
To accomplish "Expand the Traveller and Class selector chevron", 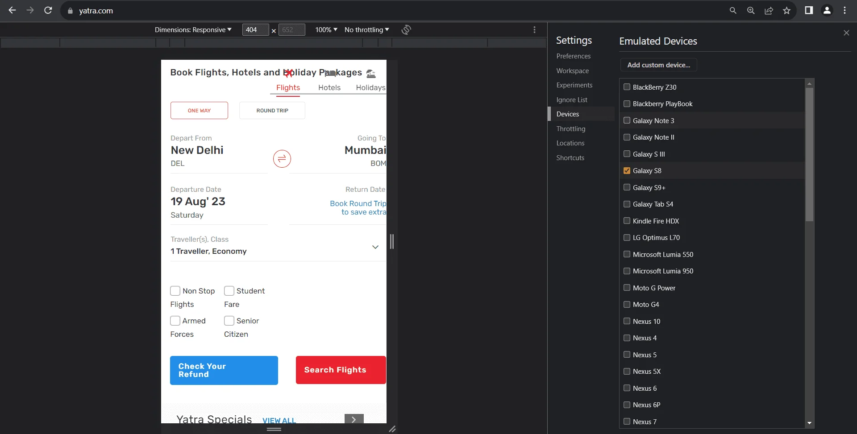I will [x=375, y=247].
